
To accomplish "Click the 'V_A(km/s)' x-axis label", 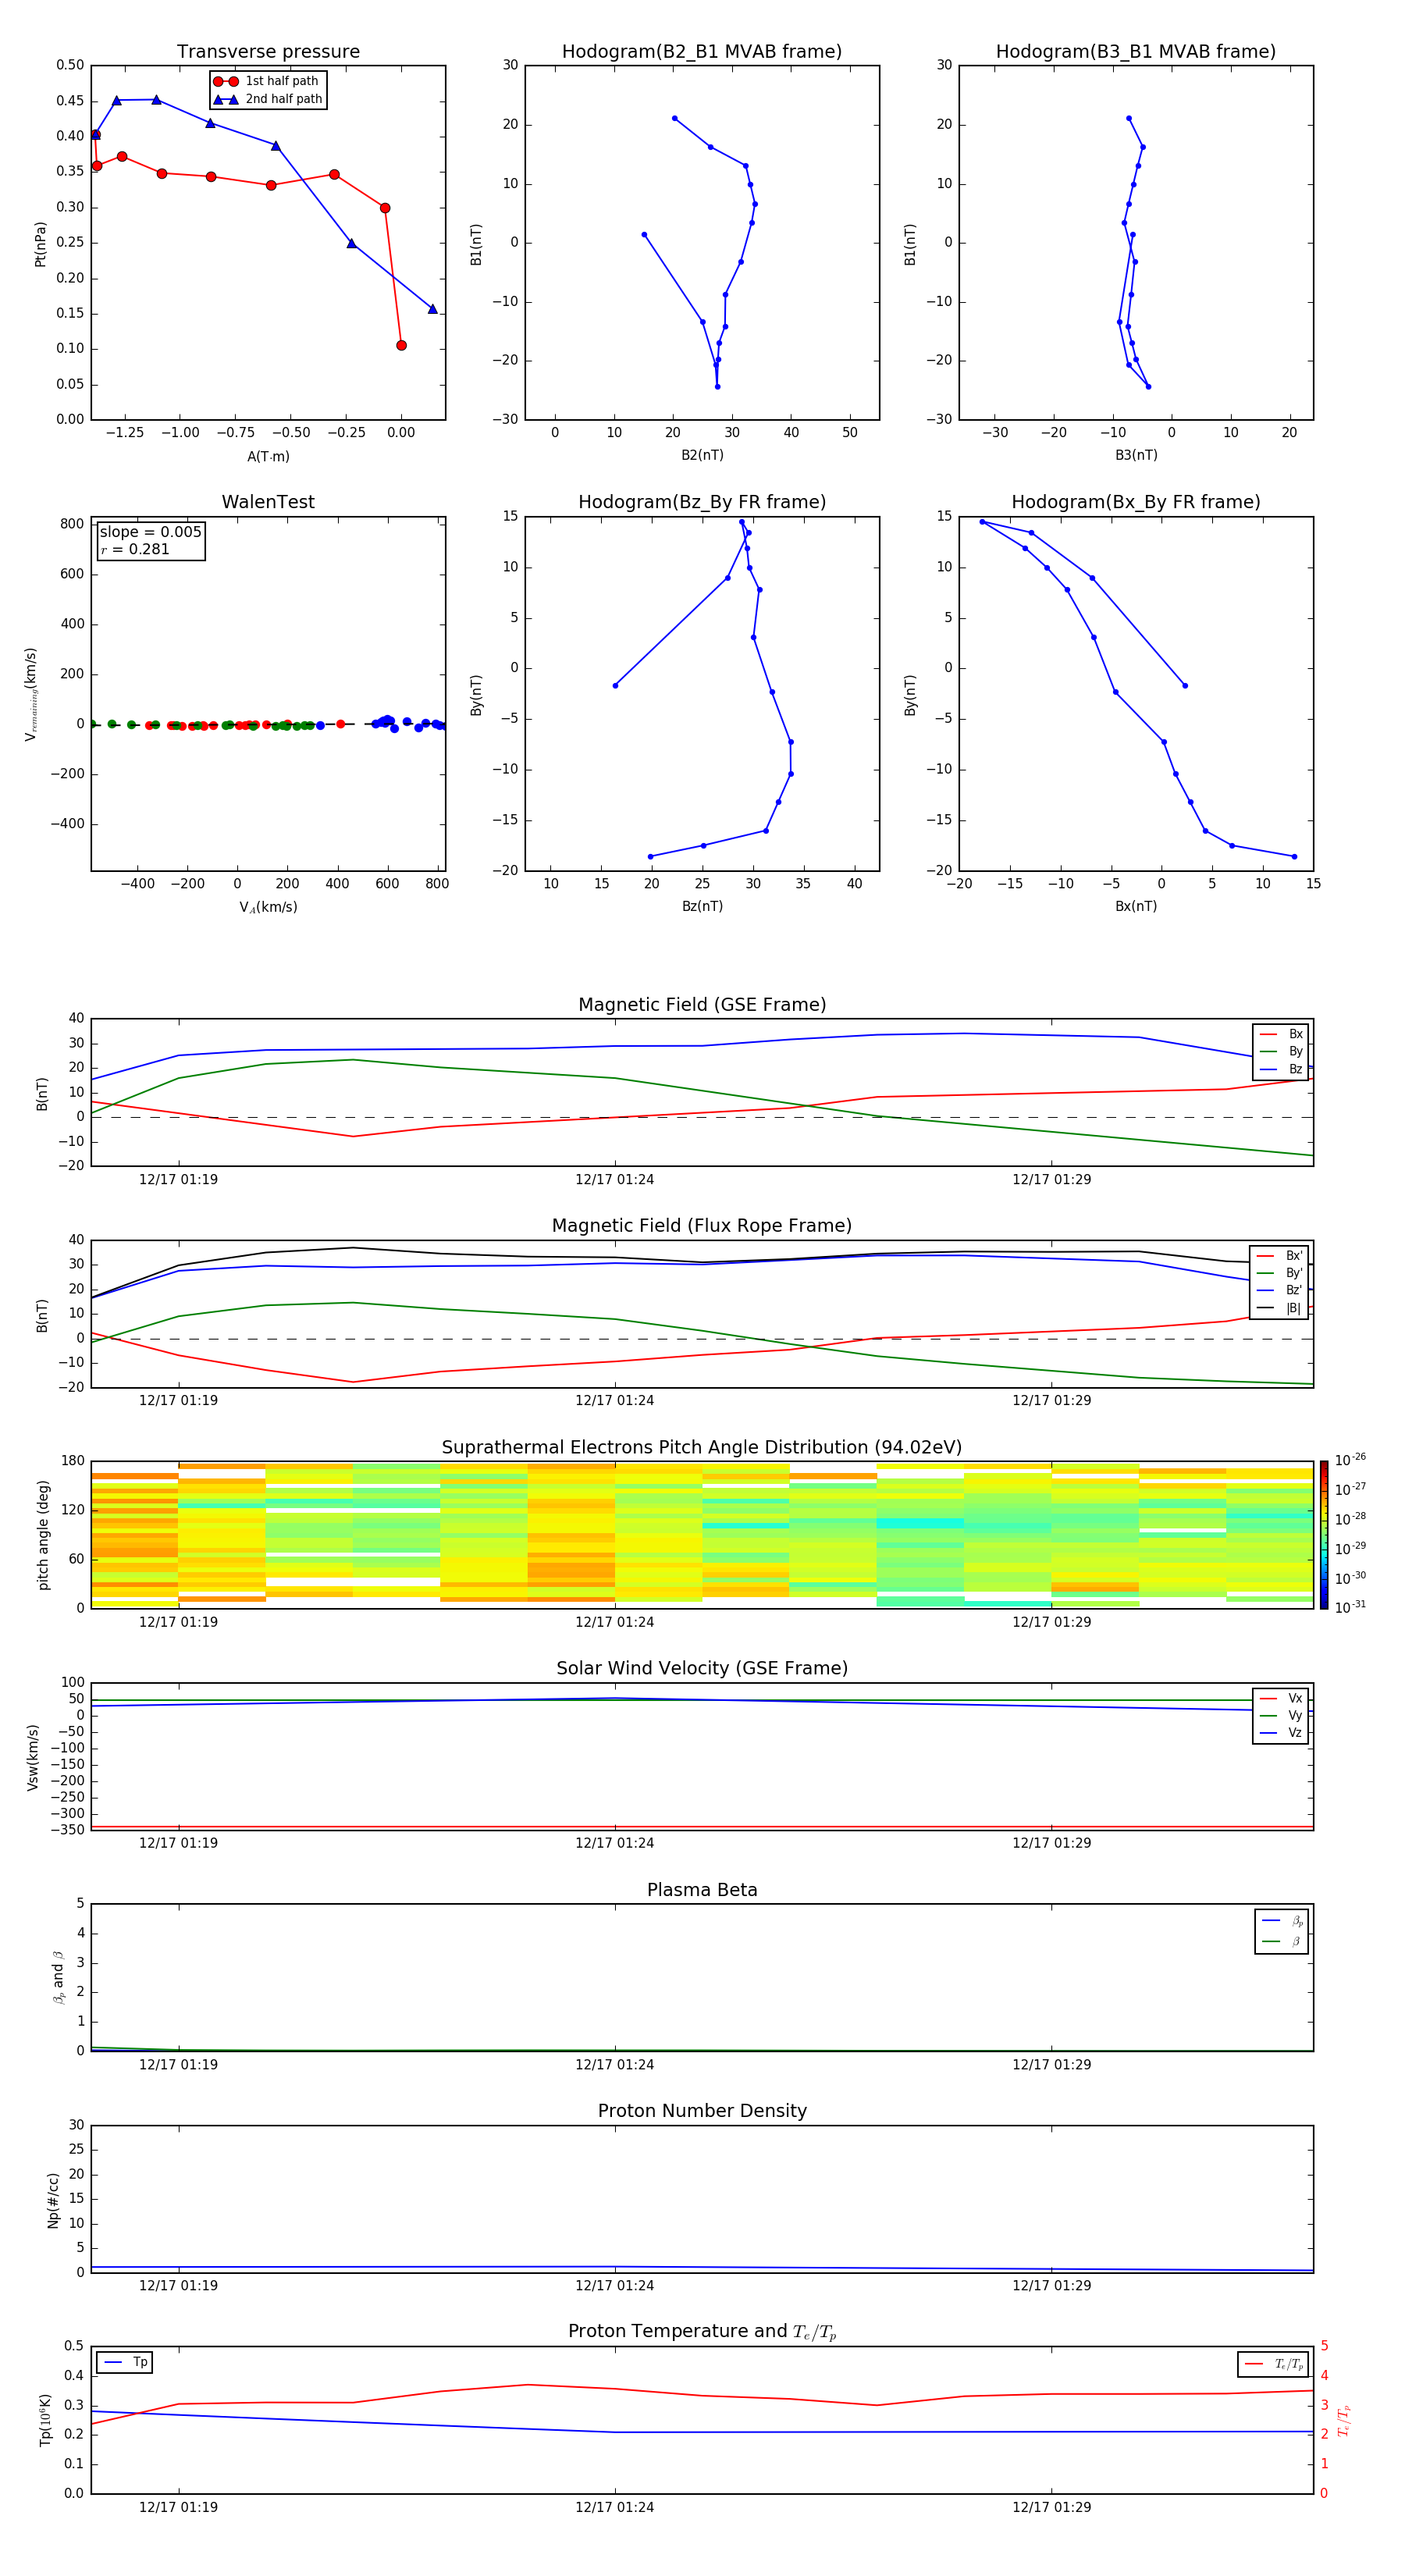I will click(x=268, y=907).
